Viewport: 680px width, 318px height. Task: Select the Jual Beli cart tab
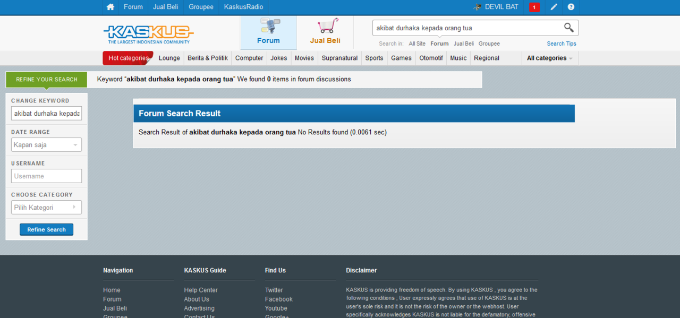pyautogui.click(x=325, y=33)
